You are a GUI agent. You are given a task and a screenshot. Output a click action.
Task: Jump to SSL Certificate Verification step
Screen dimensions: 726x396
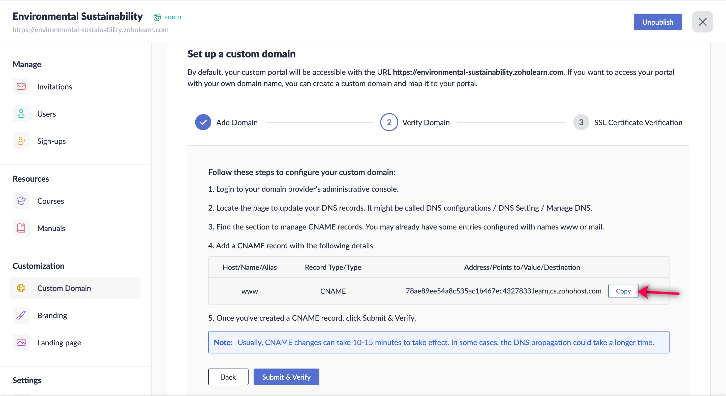click(581, 122)
